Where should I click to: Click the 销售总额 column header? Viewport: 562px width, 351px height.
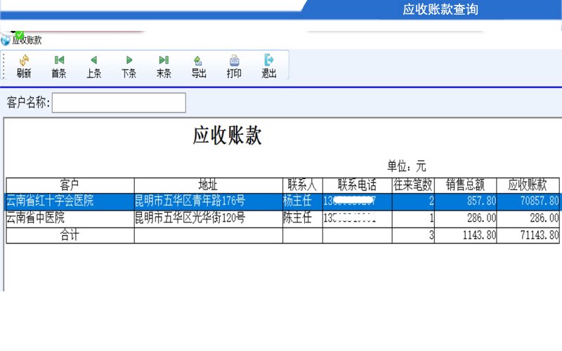465,185
